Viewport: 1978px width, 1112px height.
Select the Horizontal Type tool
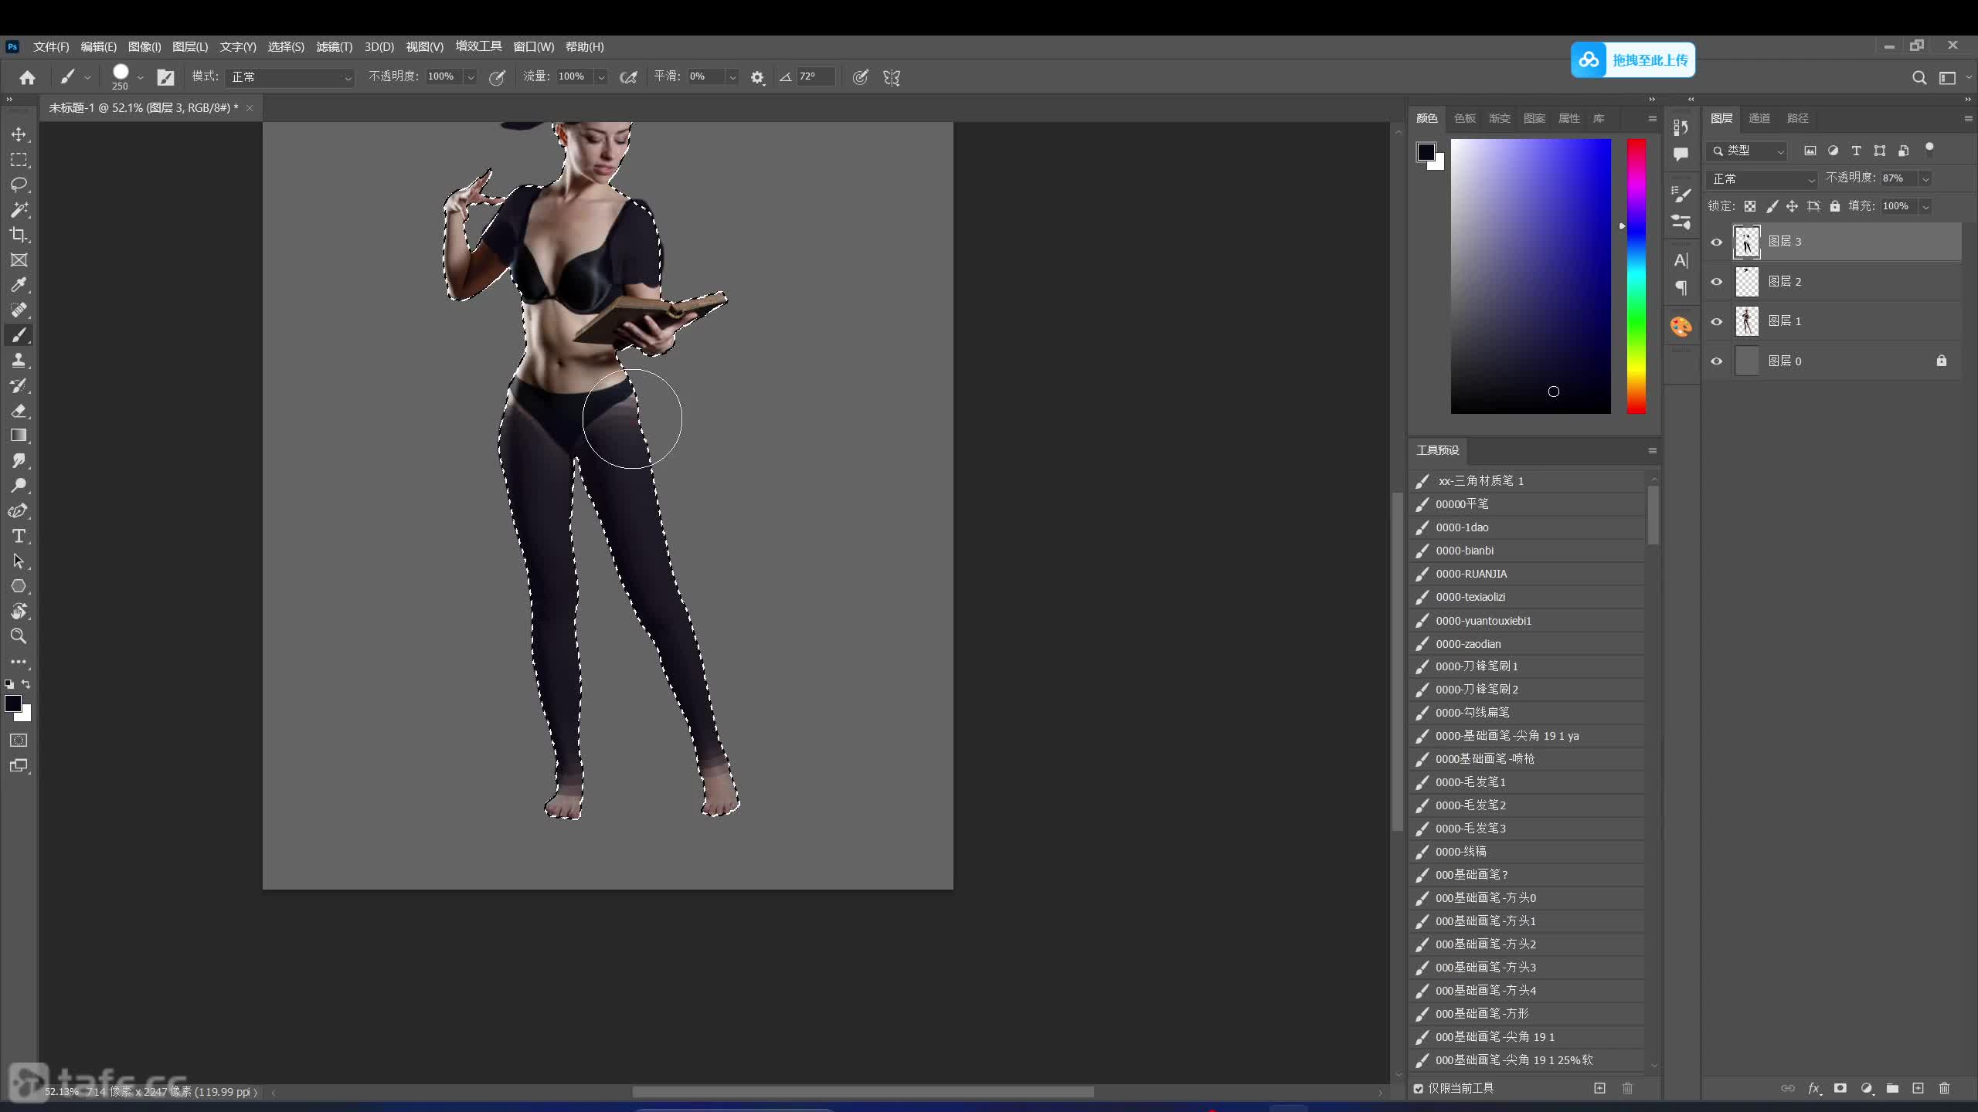(x=19, y=536)
